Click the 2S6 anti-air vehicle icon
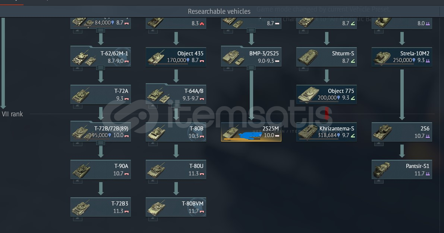The image size is (444, 233). (382, 132)
